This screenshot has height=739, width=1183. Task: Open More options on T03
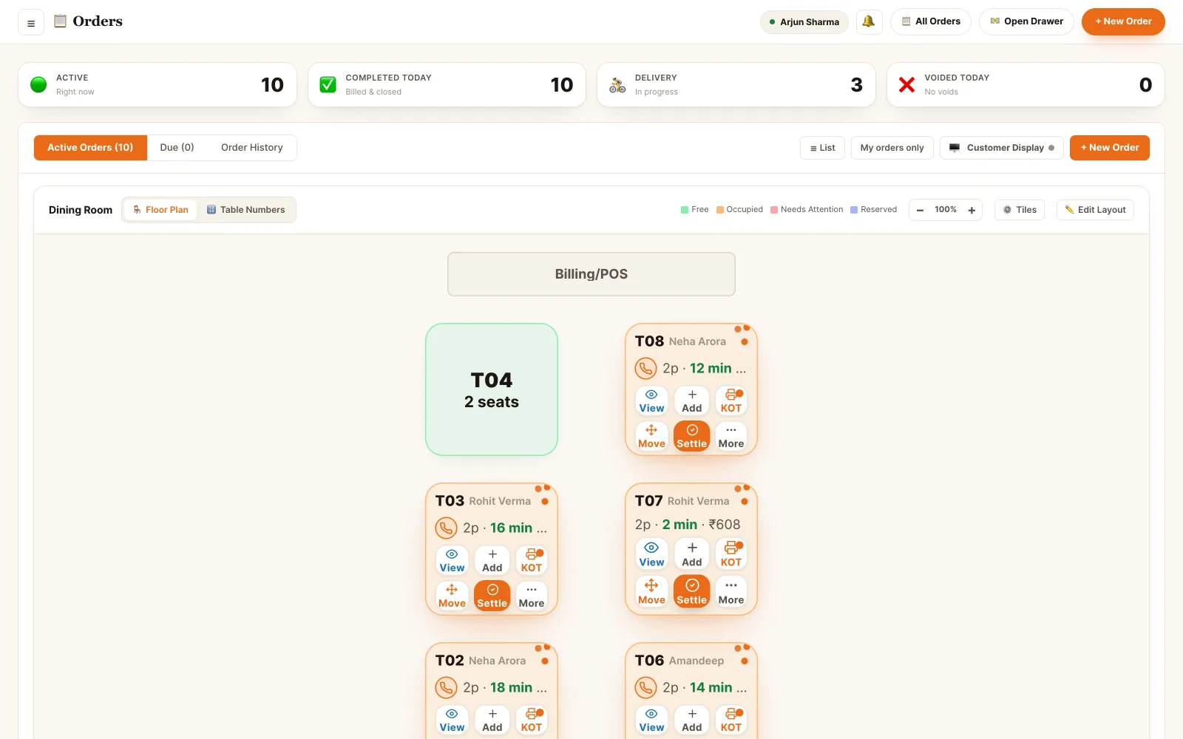point(532,596)
